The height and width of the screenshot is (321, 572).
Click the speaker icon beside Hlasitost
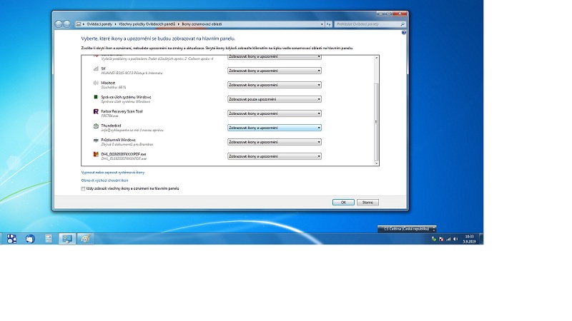(x=96, y=83)
